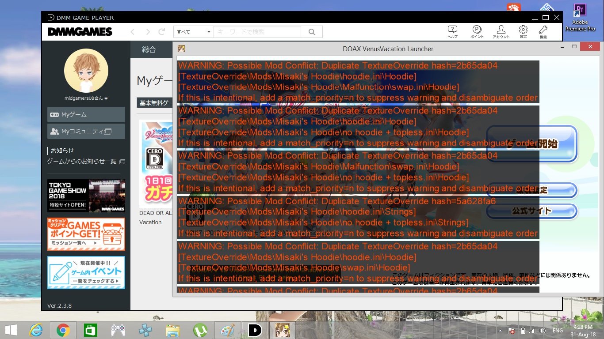Click the keyword search input field
Viewport: 604px width, 339px height.
pos(257,32)
